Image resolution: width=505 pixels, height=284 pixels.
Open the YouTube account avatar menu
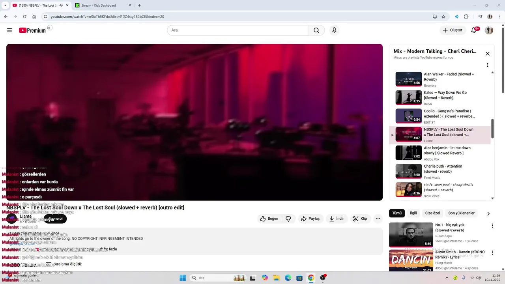(x=489, y=30)
